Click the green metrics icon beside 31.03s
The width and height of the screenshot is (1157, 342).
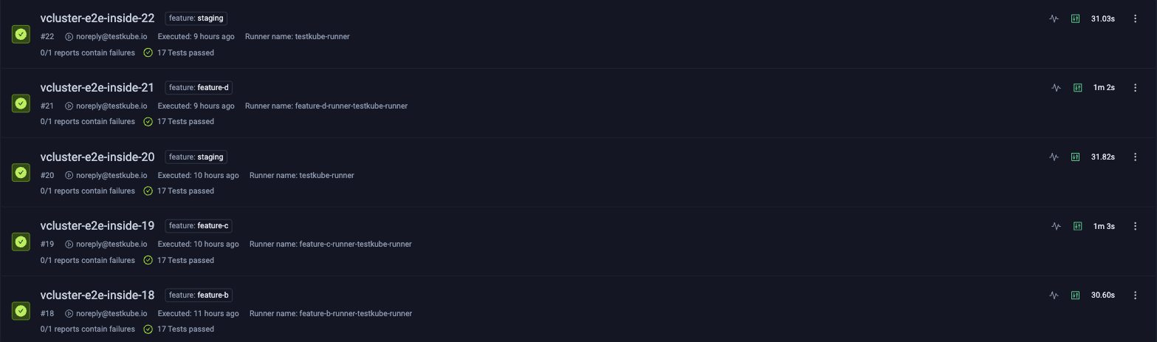(1076, 18)
